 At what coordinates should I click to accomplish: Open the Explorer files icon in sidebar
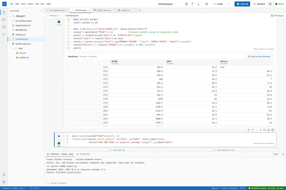[x=4, y=12]
